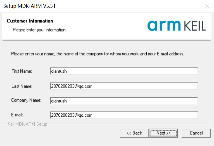
Task: Select the Company Name input field
Action: 124,101
